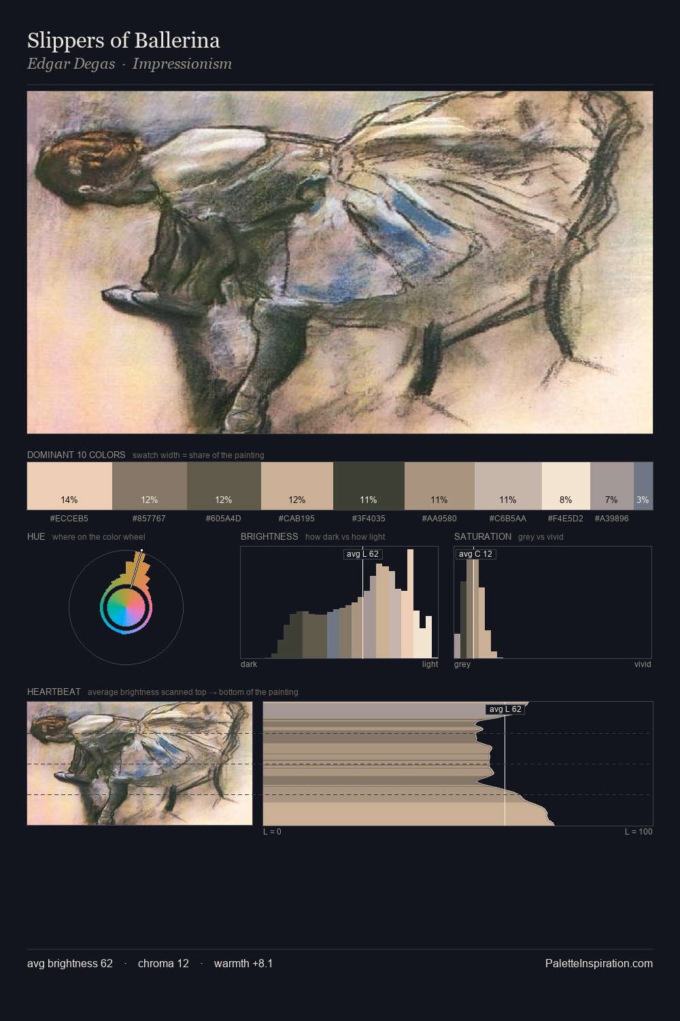
Task: Click the title 'Slippers of Ballerina'
Action: coord(124,41)
